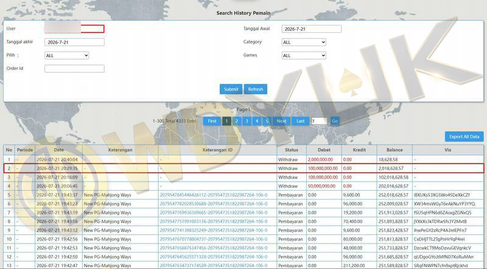Open Keterangan ID link in row 5
Viewport: 487px width, 269px height.
click(214, 195)
